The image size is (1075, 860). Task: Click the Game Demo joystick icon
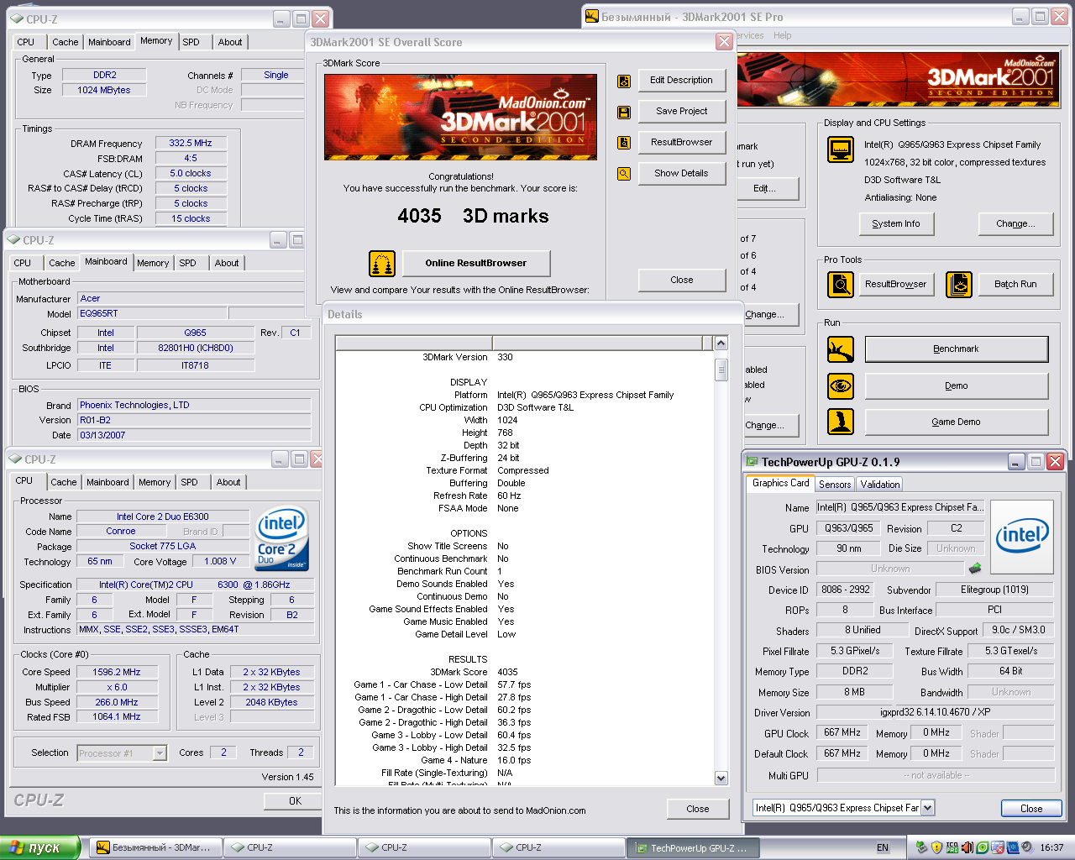tap(841, 422)
